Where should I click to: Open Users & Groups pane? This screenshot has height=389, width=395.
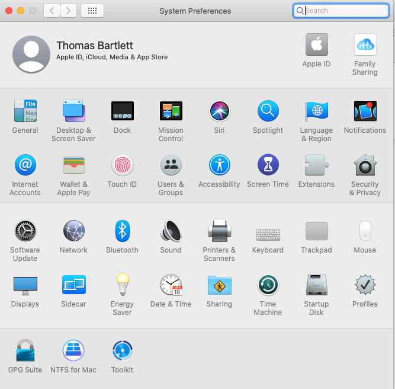[171, 165]
